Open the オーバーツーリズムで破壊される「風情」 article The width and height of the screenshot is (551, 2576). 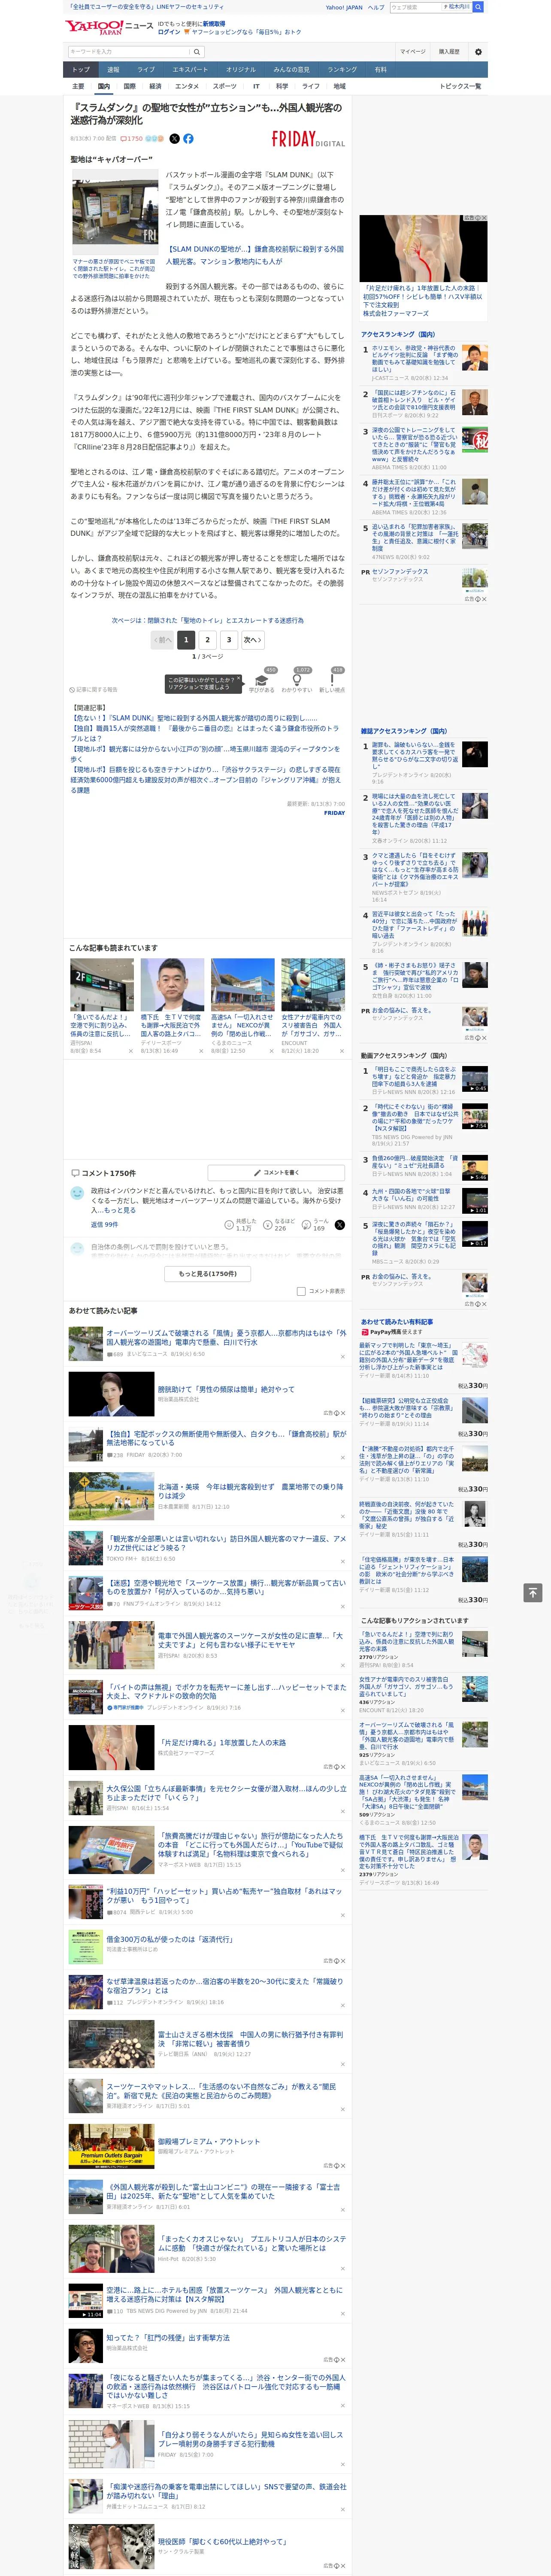pos(226,1337)
